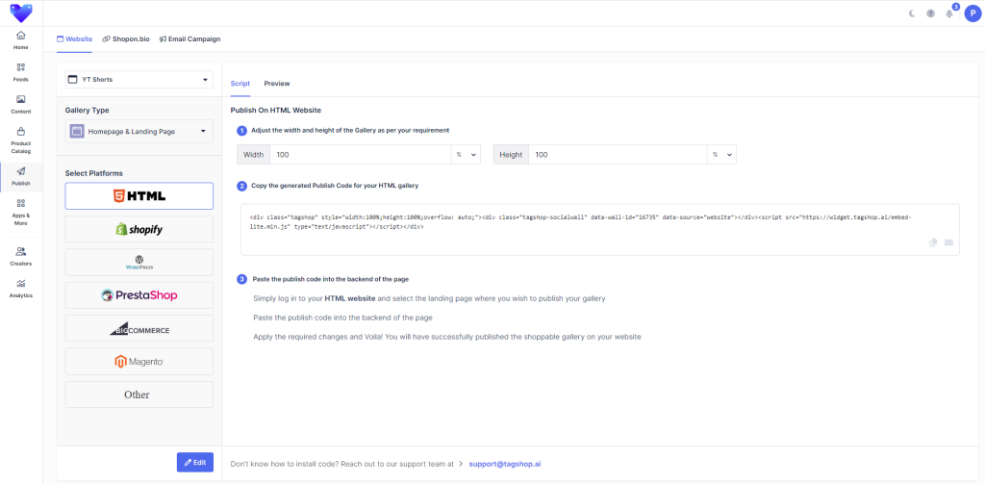
Task: Open Product Catalog in the sidebar
Action: point(21,140)
